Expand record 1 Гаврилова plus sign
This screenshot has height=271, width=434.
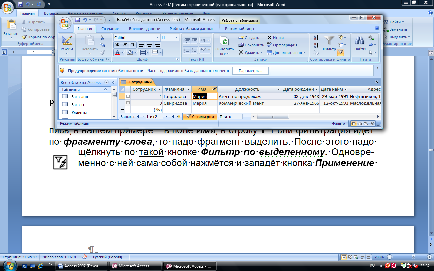coord(128,97)
